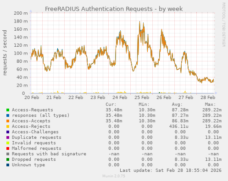Click the yellow Access-Rejects legend swatch
Screen dimensions: 228x181
(x=8, y=126)
